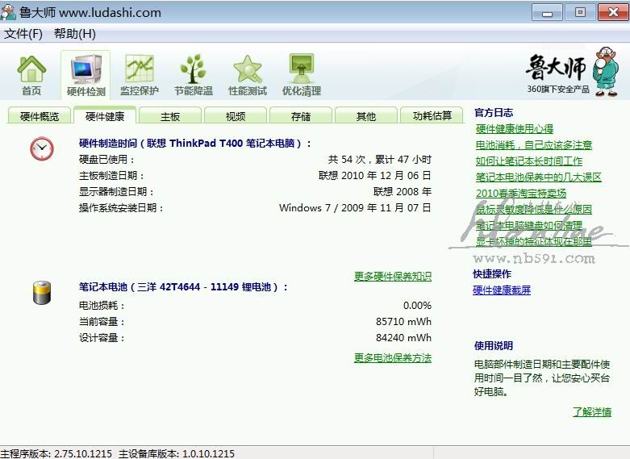
Task: Click the 显示器制造日期 label
Action: click(x=116, y=191)
